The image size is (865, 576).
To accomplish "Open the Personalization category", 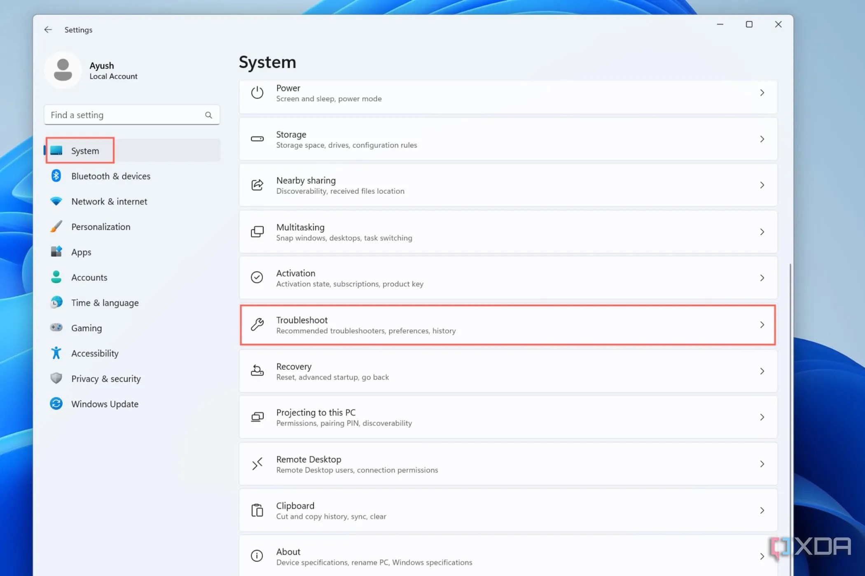I will tap(132, 227).
